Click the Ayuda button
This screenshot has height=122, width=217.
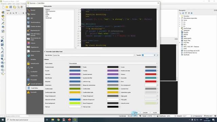point(155,113)
